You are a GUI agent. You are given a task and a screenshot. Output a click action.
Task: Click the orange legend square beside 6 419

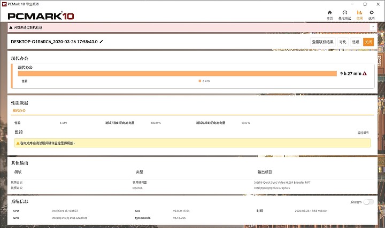click(x=200, y=81)
